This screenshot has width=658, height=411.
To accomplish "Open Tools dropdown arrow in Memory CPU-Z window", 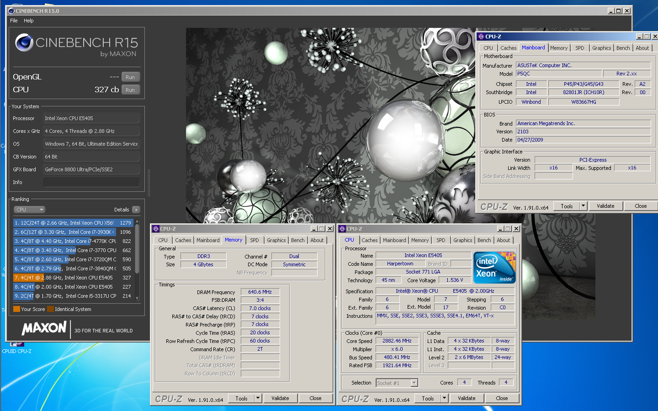I will pyautogui.click(x=258, y=399).
